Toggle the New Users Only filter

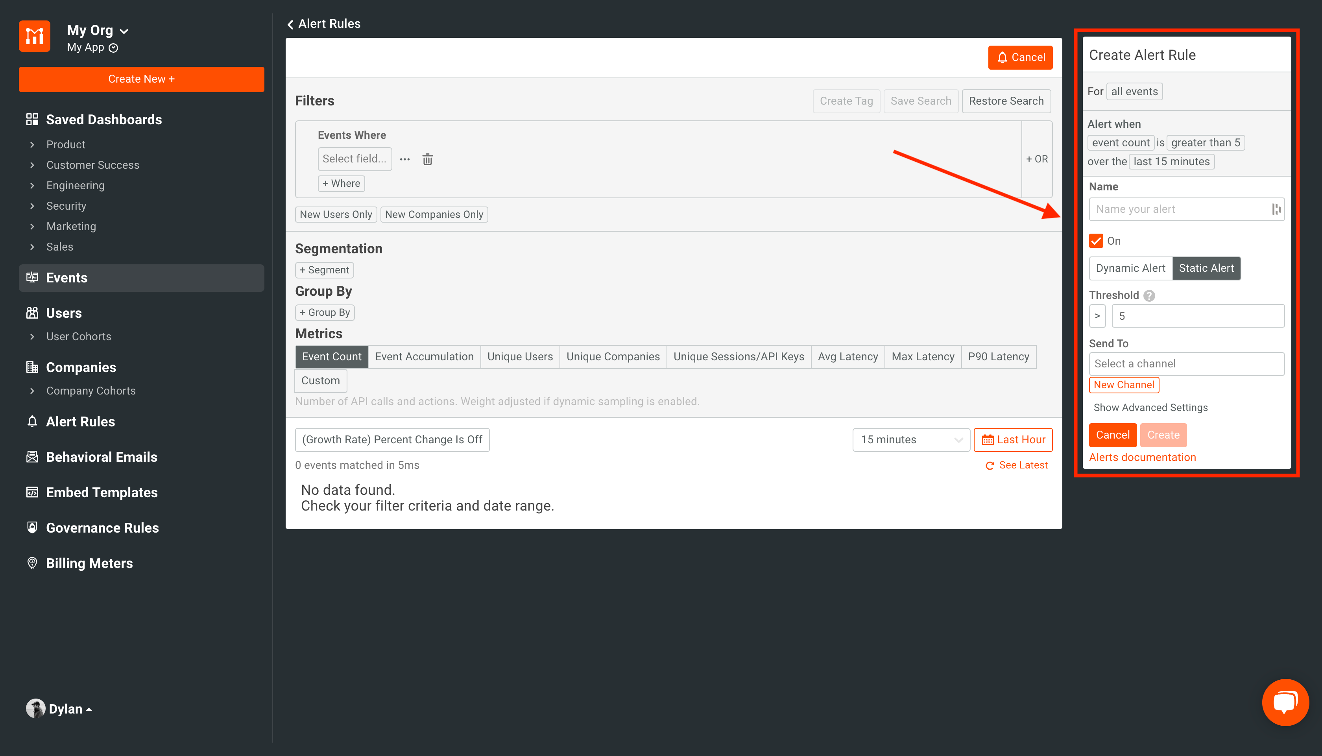[336, 214]
